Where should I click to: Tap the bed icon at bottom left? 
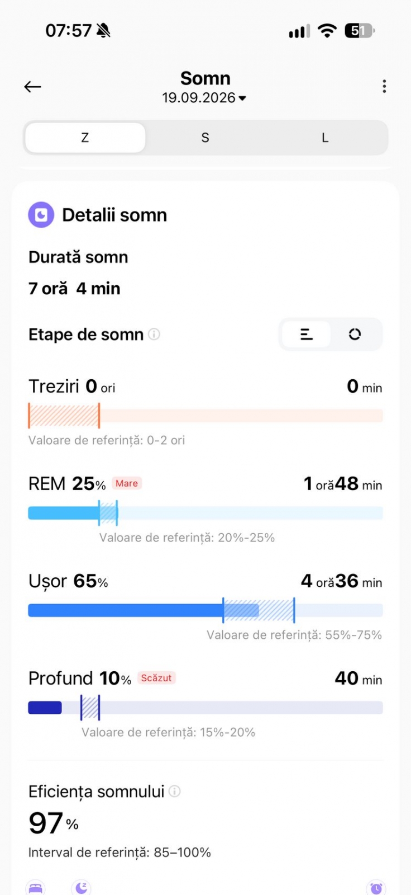coord(36,888)
